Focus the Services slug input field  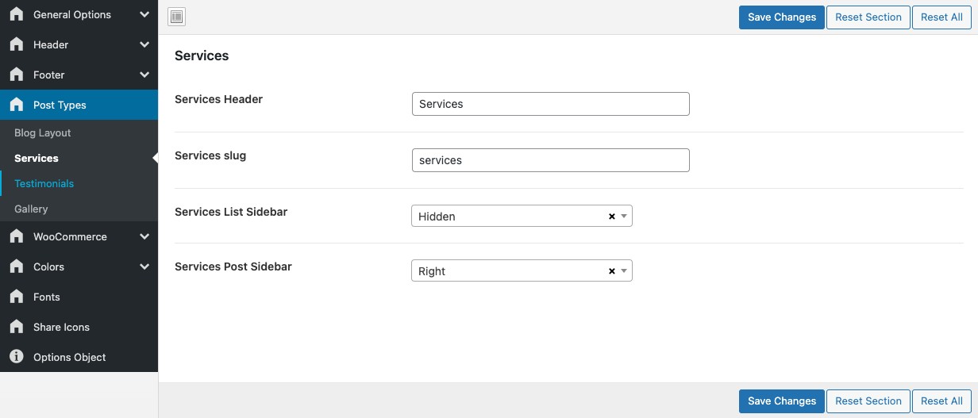(x=550, y=160)
